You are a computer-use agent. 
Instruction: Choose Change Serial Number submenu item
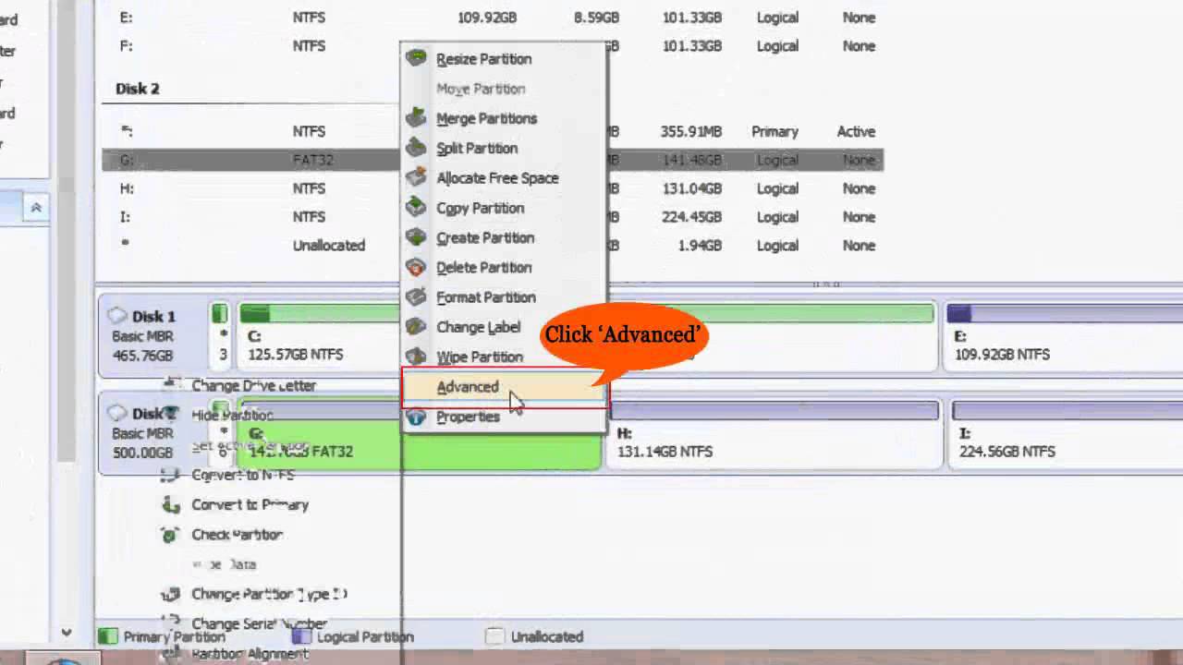259,624
